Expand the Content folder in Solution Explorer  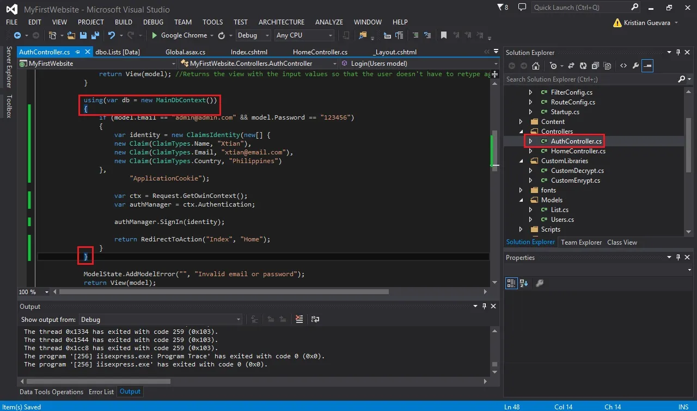pos(521,122)
